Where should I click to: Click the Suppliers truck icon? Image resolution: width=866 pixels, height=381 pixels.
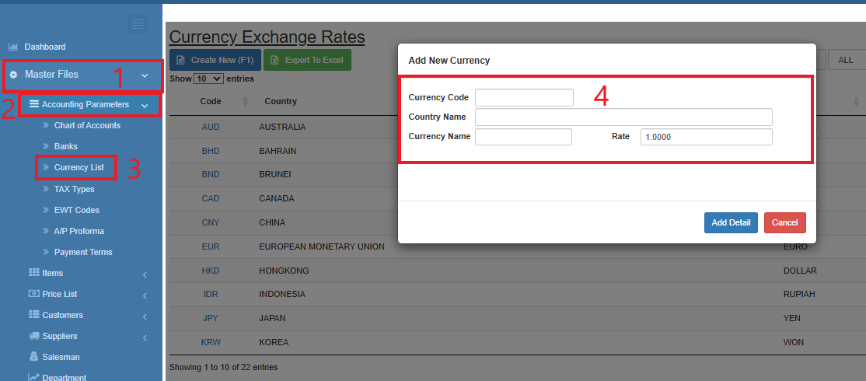point(33,336)
